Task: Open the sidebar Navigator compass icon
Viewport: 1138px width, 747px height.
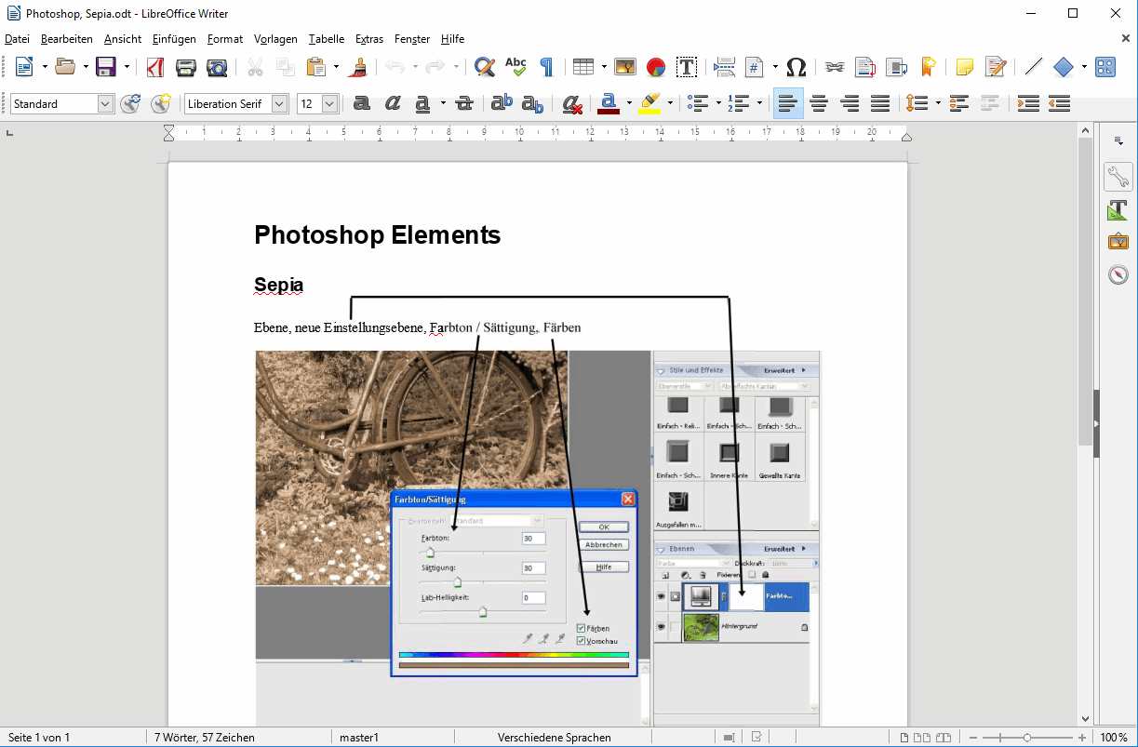Action: point(1118,274)
